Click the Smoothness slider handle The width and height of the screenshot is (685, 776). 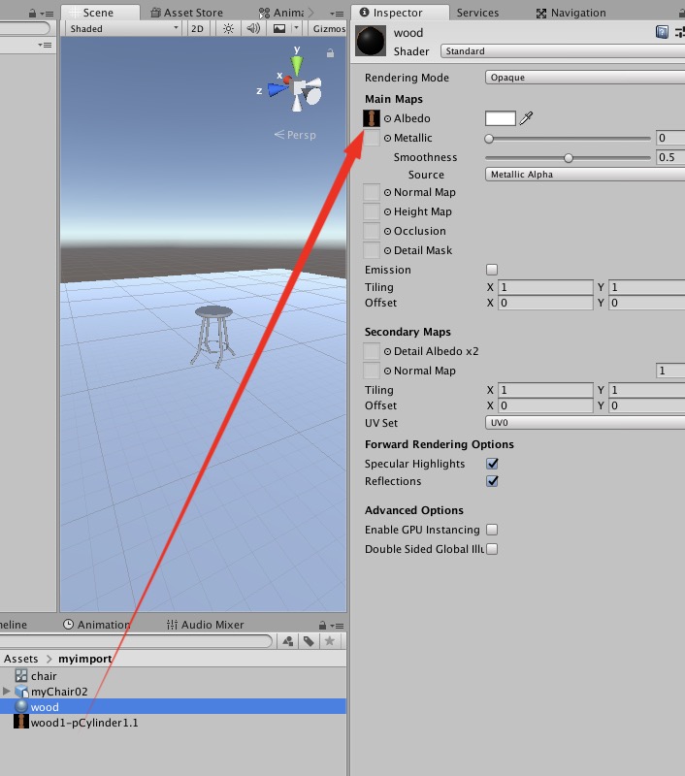(569, 158)
